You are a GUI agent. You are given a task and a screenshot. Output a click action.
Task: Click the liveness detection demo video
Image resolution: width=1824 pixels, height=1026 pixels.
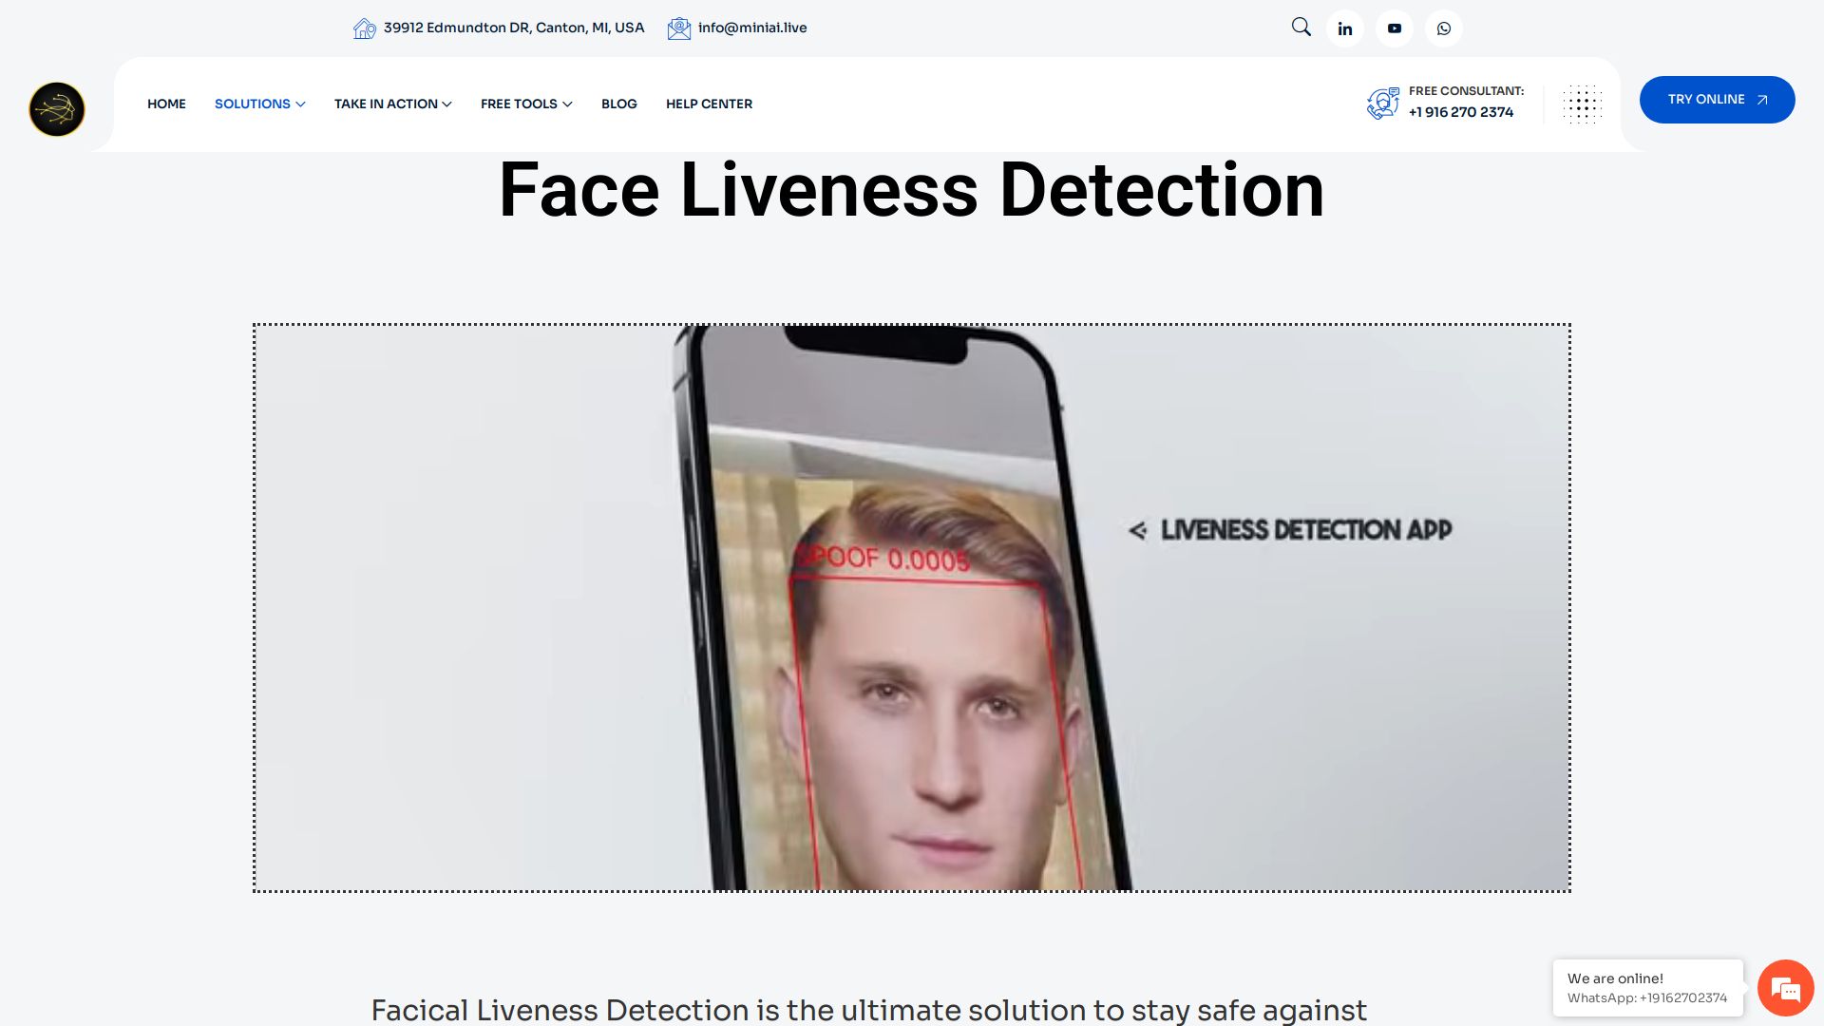tap(911, 608)
